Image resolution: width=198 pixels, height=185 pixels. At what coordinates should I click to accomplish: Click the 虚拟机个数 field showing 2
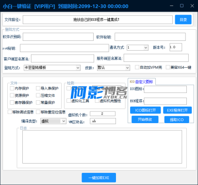(102, 114)
